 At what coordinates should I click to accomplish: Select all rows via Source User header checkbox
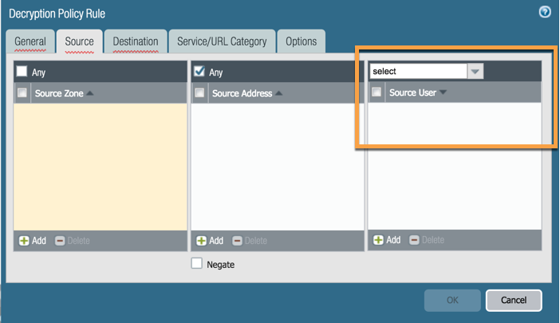(x=377, y=93)
